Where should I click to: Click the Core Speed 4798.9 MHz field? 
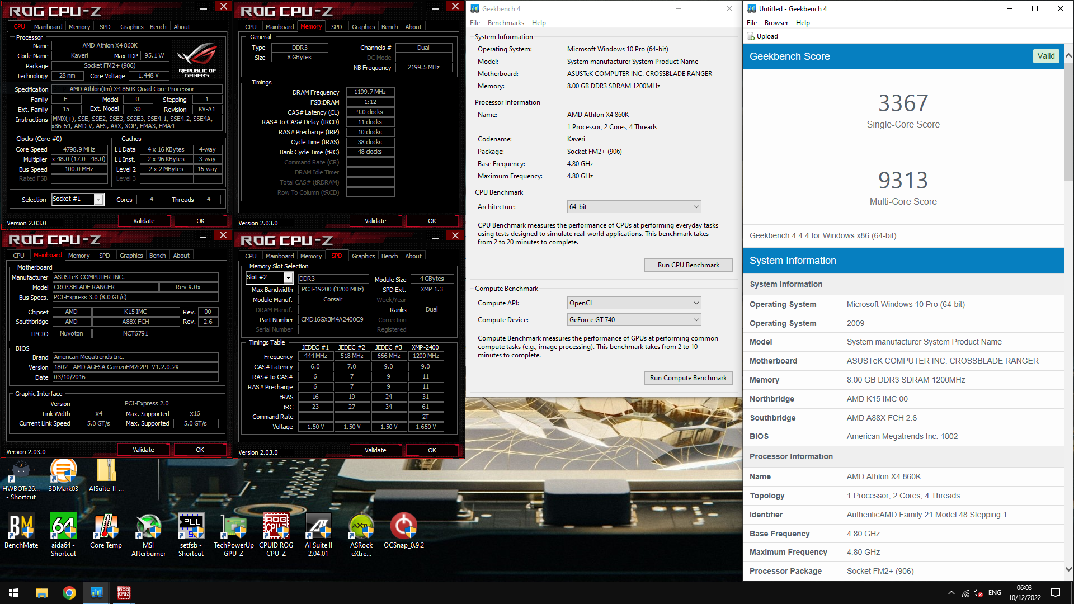(79, 149)
